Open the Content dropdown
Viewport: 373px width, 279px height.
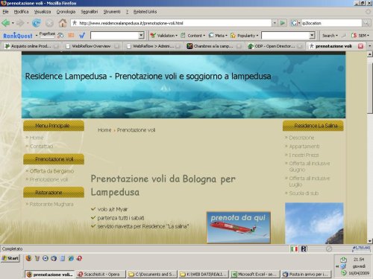(193, 36)
